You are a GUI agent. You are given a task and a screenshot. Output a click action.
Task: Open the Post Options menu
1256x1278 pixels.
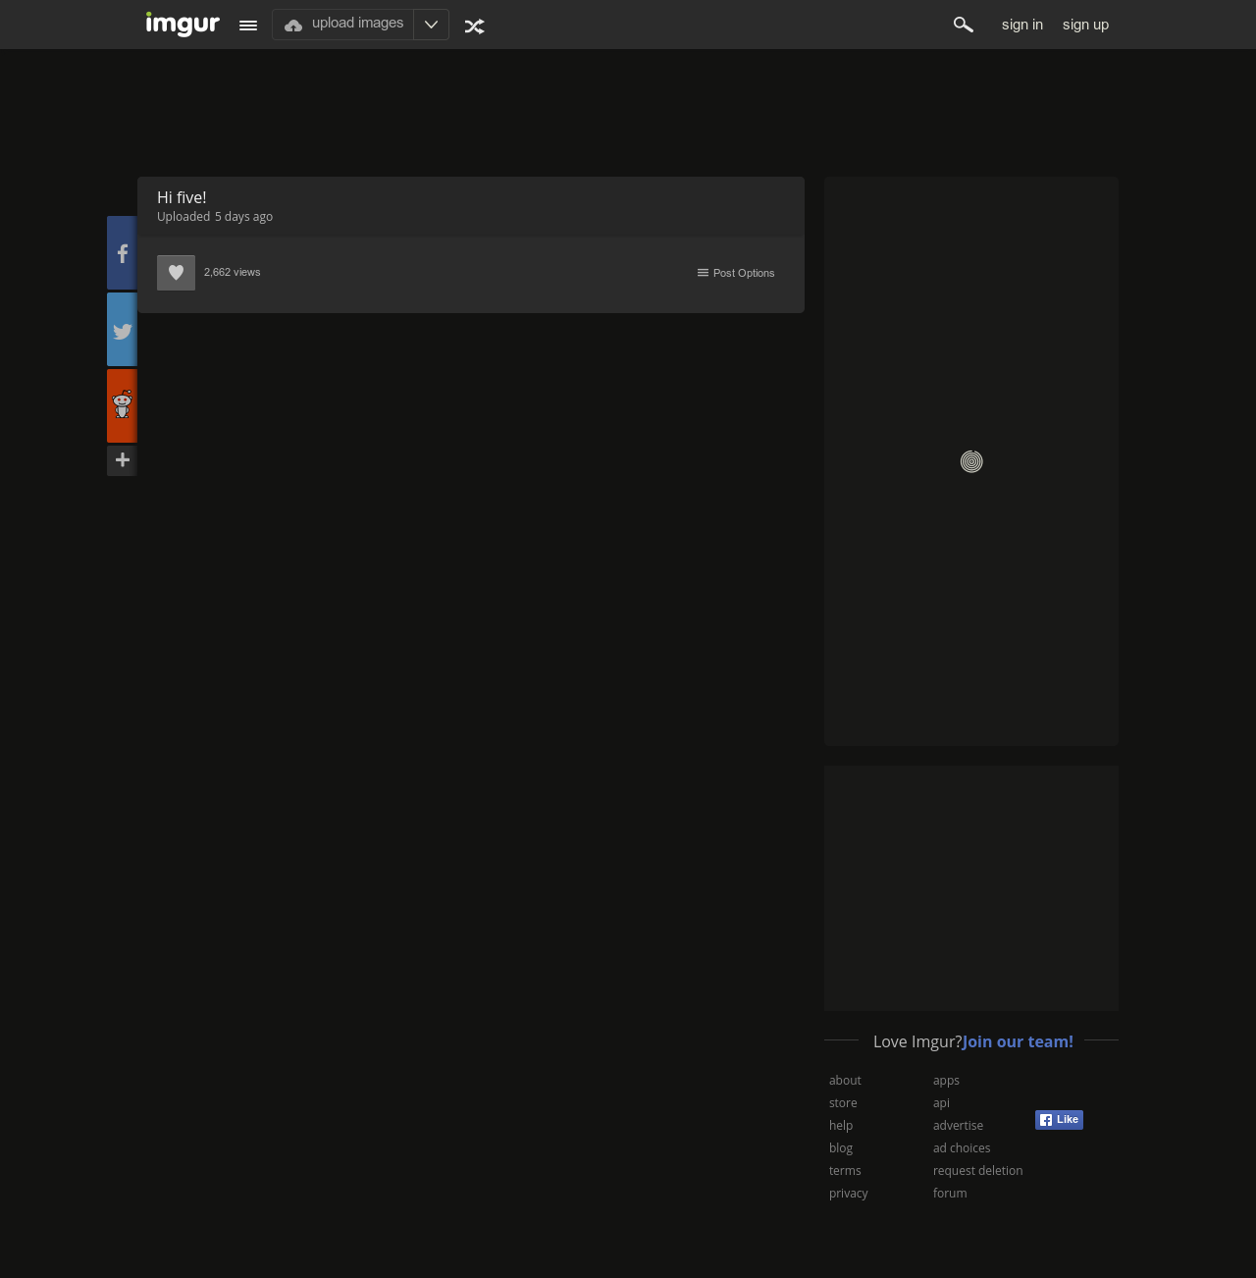pyautogui.click(x=736, y=273)
